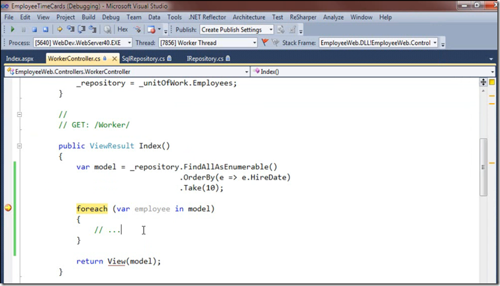Open the Help menu

point(385,17)
